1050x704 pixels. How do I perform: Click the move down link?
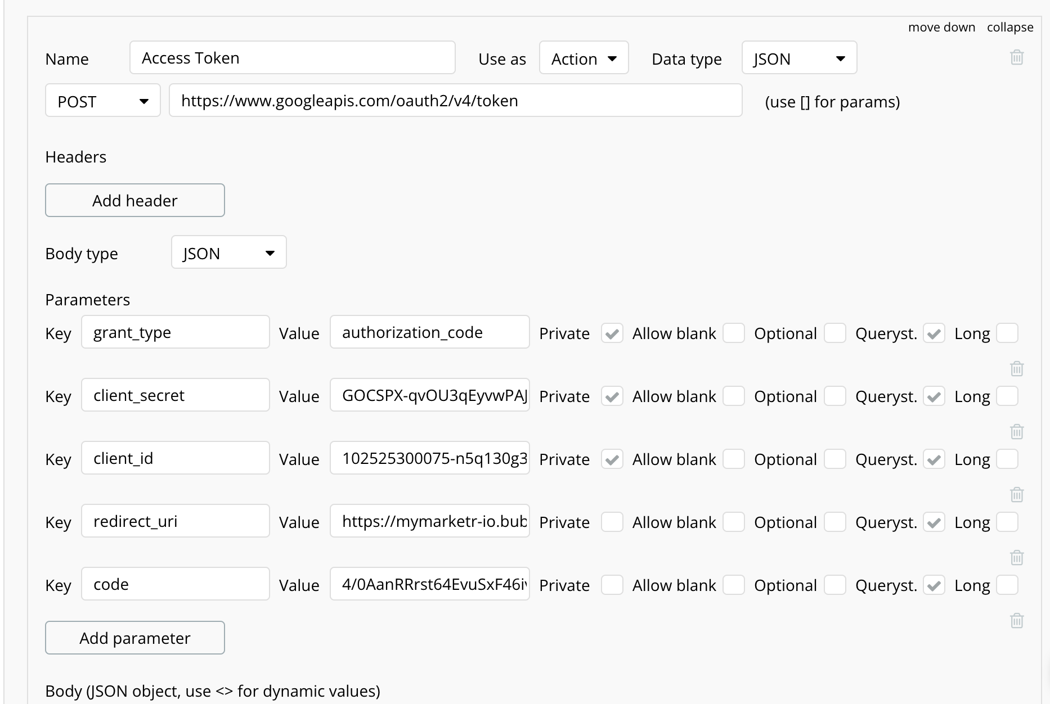tap(941, 27)
